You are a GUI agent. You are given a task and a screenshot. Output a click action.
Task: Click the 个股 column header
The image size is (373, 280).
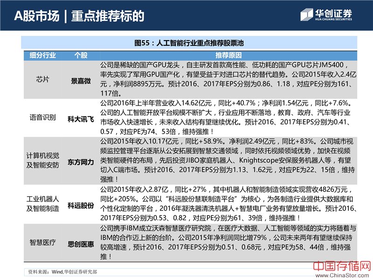click(x=81, y=55)
